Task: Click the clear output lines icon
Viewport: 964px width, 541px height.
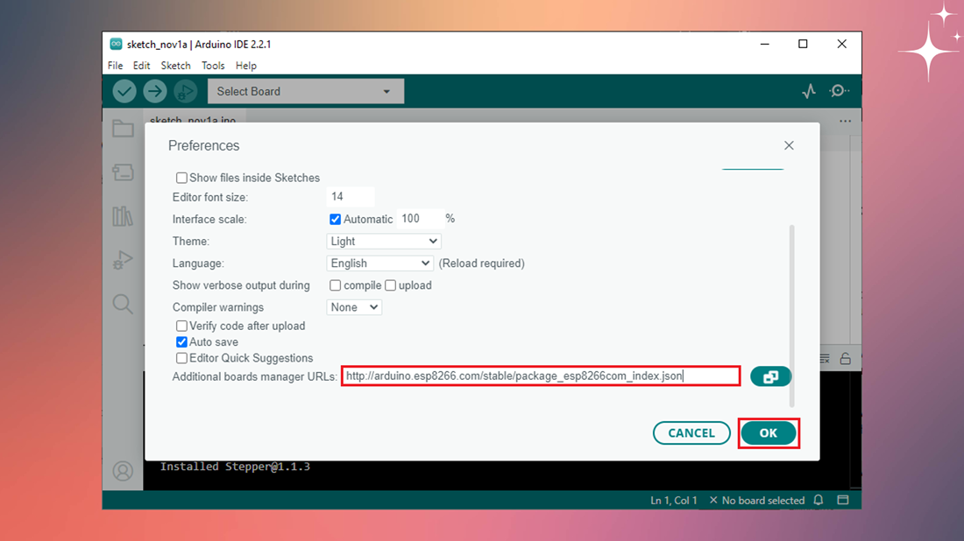Action: click(x=825, y=359)
